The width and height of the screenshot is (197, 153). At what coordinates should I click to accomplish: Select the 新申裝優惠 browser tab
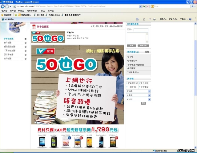(x=24, y=19)
